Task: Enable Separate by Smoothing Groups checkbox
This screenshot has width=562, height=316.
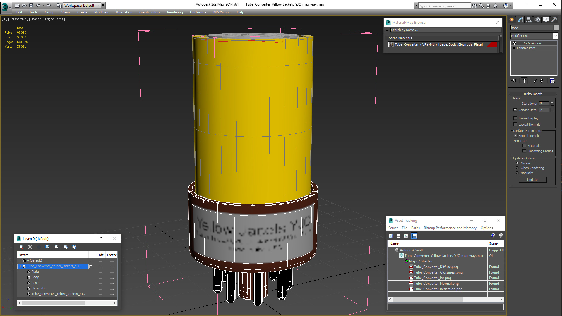Action: click(x=525, y=151)
